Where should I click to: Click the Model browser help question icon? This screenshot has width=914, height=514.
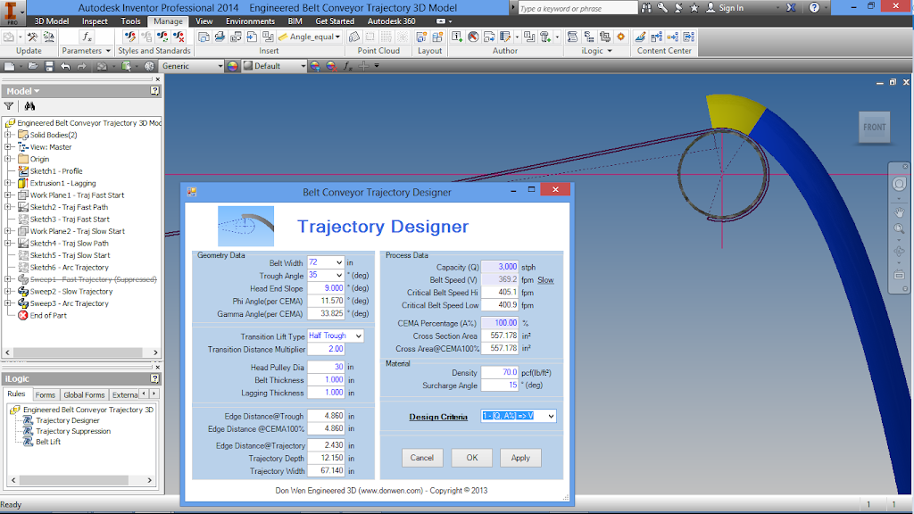pos(154,91)
